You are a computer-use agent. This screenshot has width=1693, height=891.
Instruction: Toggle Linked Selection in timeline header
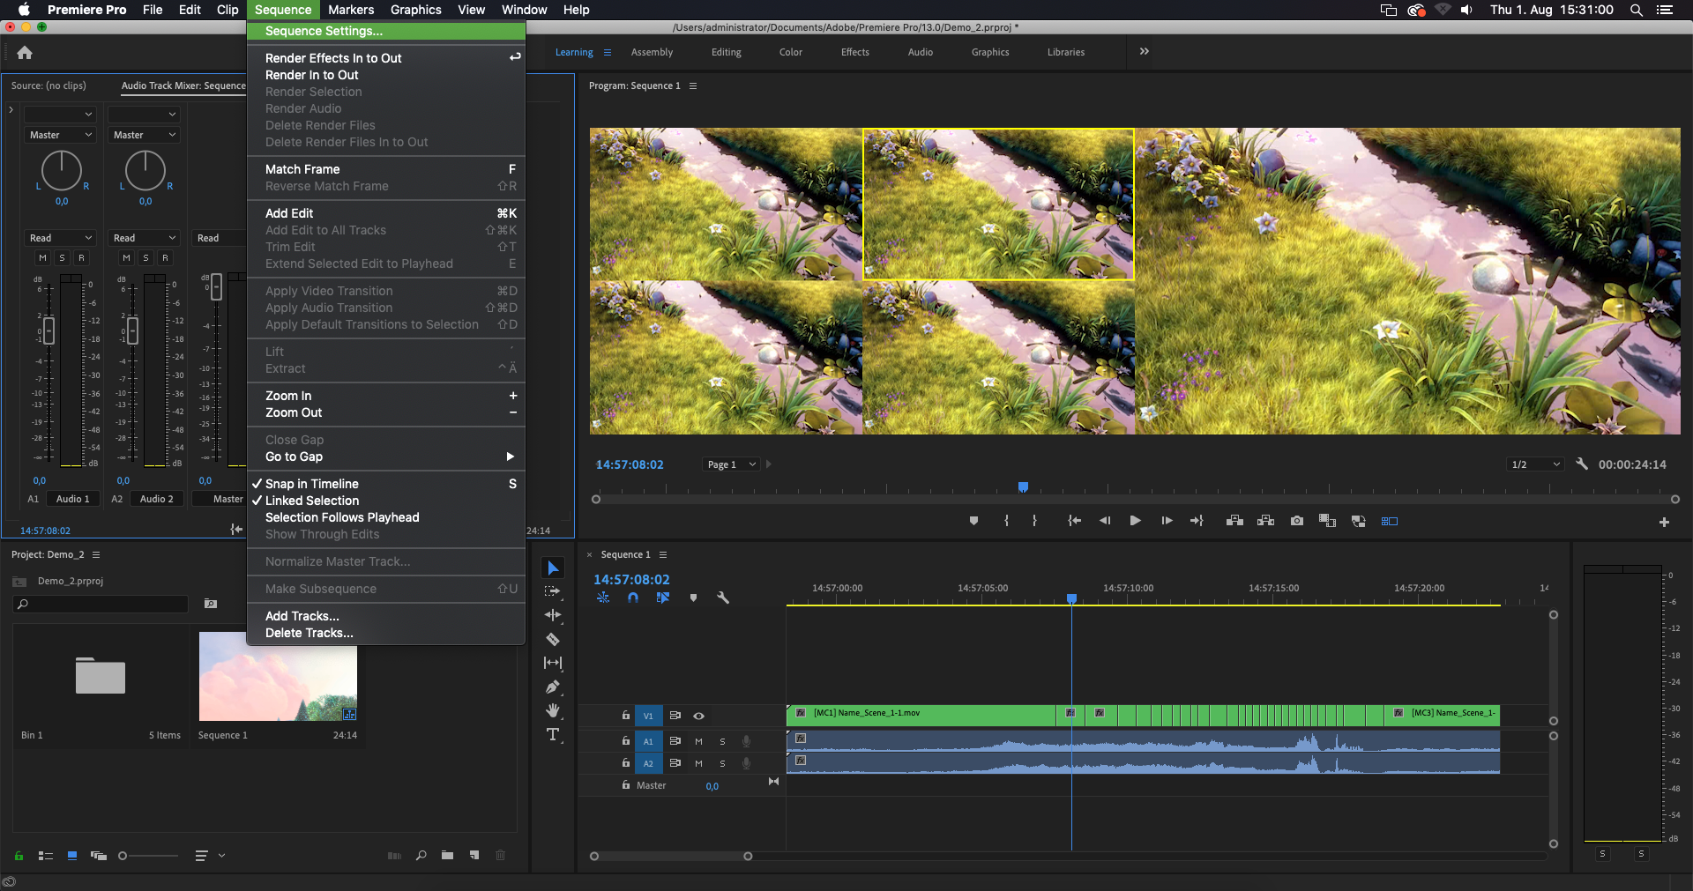pos(663,598)
